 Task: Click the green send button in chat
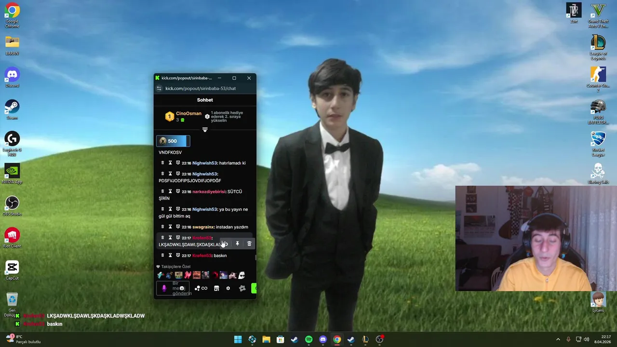tap(254, 288)
